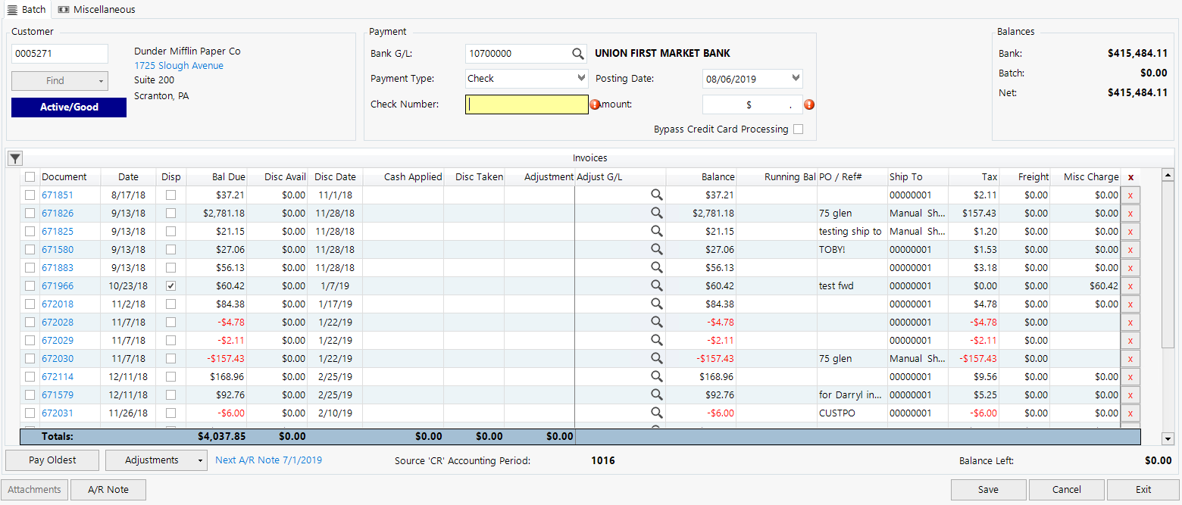
Task: Expand the Adjustments dropdown arrow
Action: (200, 460)
